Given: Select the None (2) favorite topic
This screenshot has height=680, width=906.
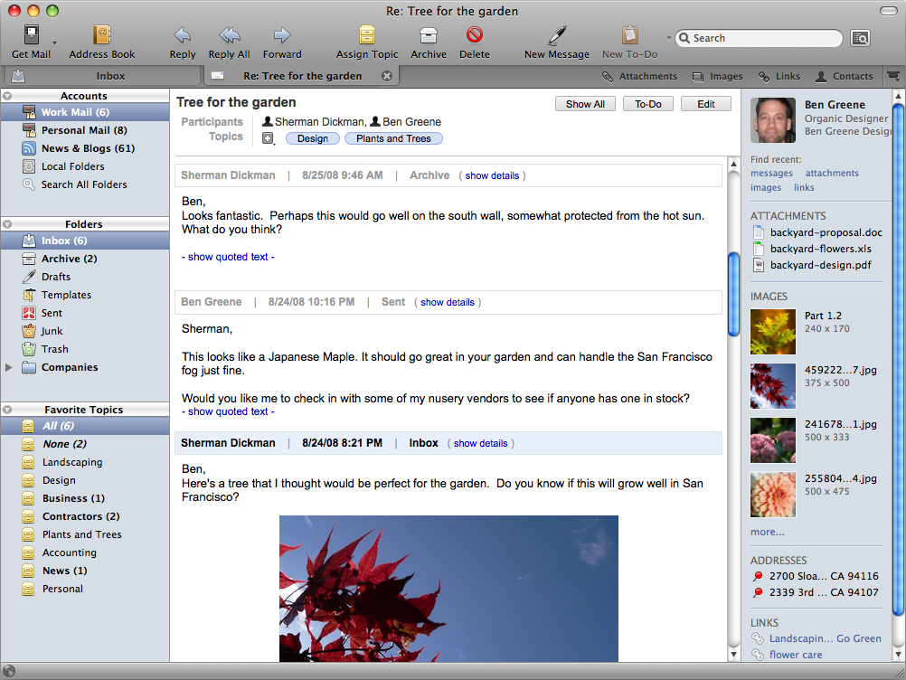Looking at the screenshot, I should pos(85,444).
